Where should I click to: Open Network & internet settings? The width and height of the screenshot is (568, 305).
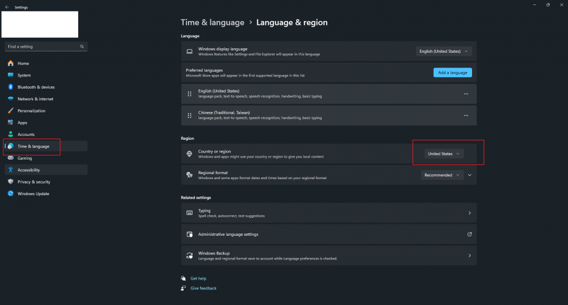tap(46, 99)
